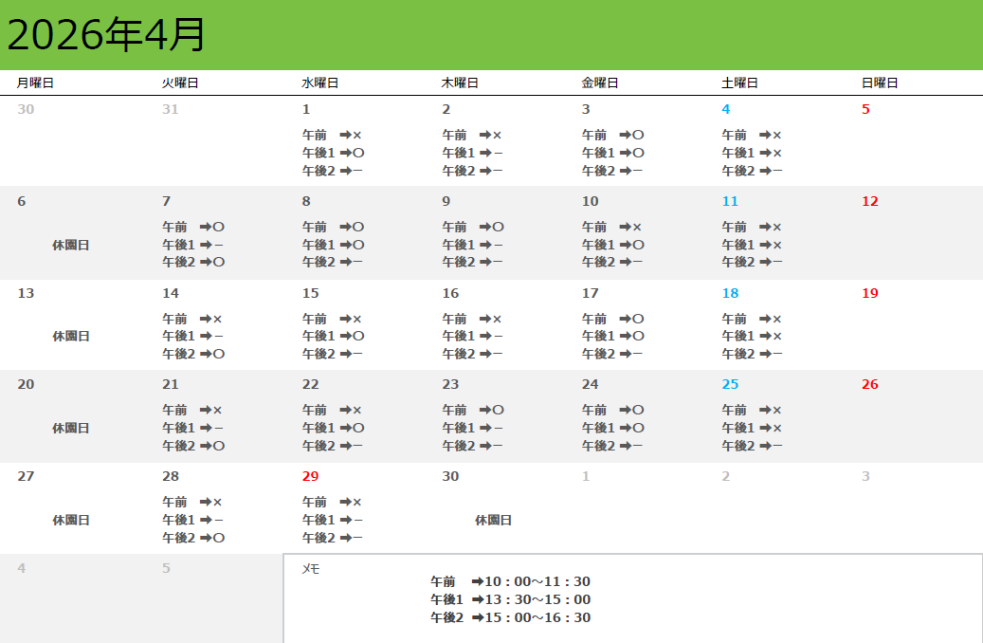Image resolution: width=983 pixels, height=643 pixels.
Task: Click 休園日 label on April 6
Action: (x=71, y=245)
